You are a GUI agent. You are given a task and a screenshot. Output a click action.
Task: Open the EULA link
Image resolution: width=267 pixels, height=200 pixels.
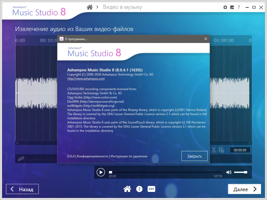click(71, 156)
